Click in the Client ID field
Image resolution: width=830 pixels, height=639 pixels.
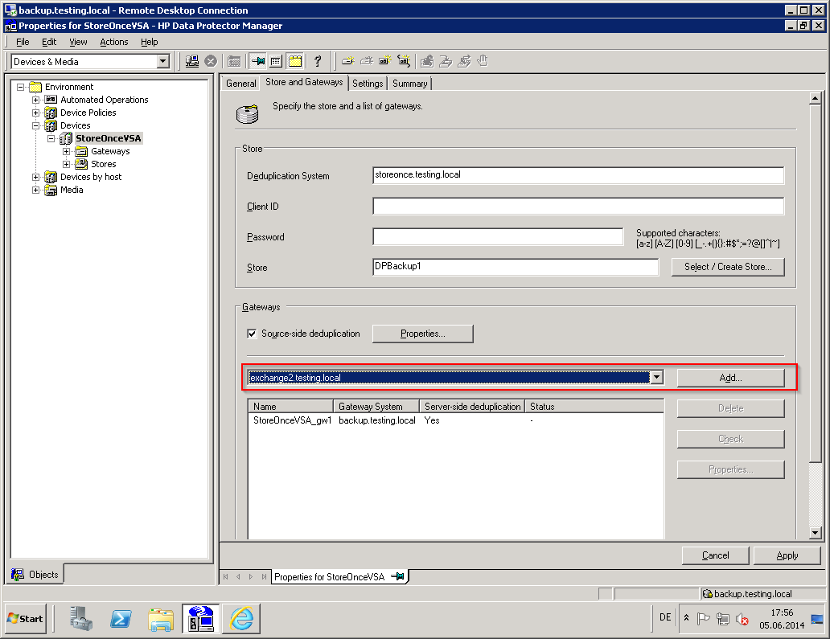[578, 206]
